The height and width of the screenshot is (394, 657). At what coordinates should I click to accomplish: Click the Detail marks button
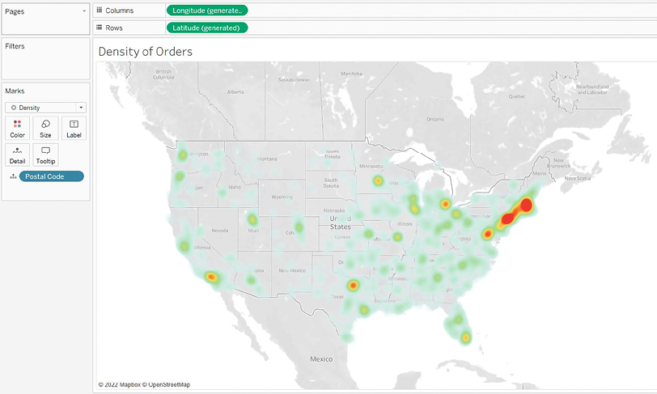18,155
